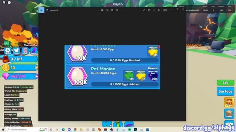Click the Photos fullscreen expand arrows

[144, 10]
